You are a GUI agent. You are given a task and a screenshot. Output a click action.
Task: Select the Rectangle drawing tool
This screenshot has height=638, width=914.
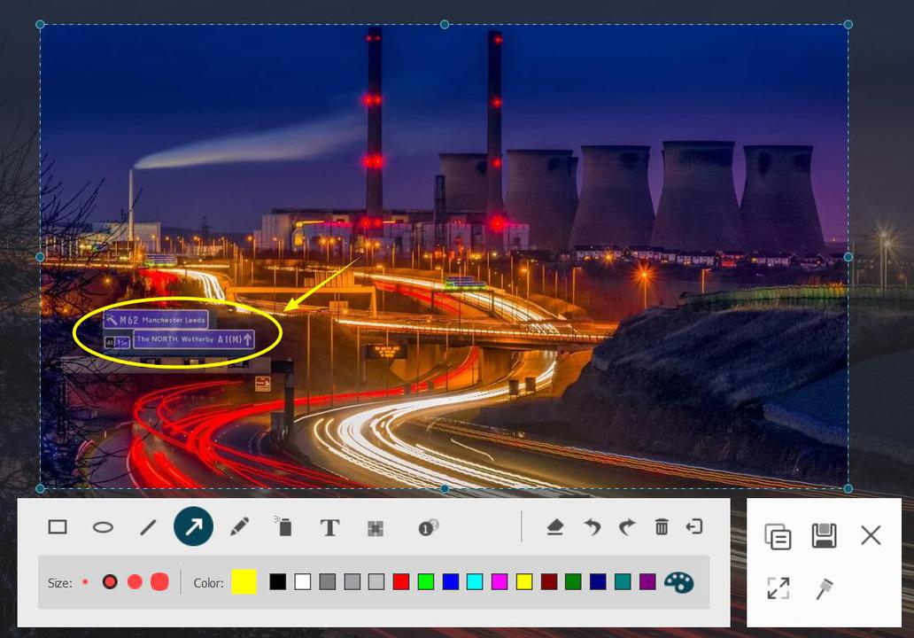pos(58,527)
